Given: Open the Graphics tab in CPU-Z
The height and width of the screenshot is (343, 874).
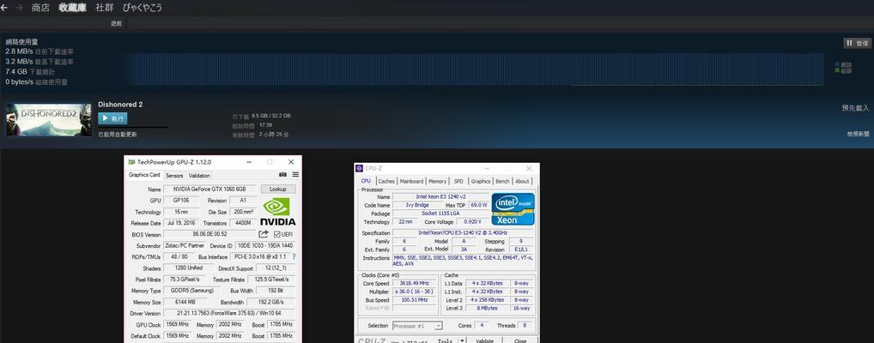Looking at the screenshot, I should pyautogui.click(x=481, y=181).
